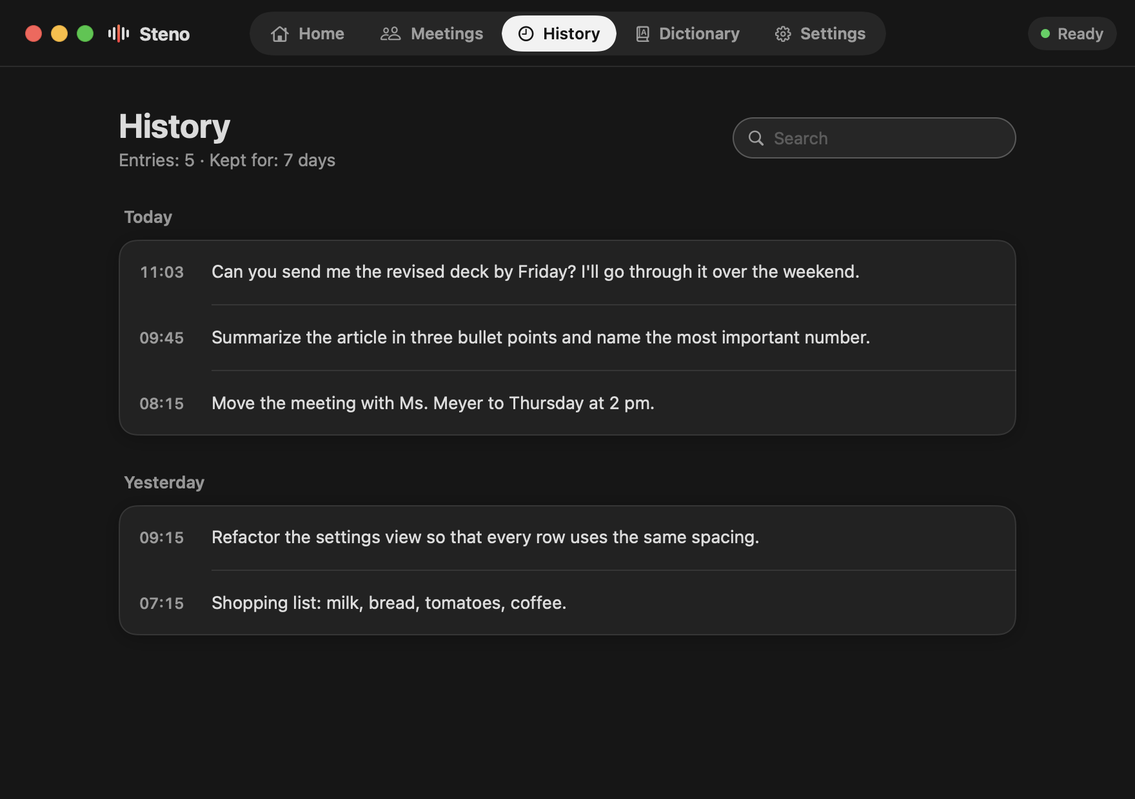
Task: Open the Home tab
Action: point(308,34)
